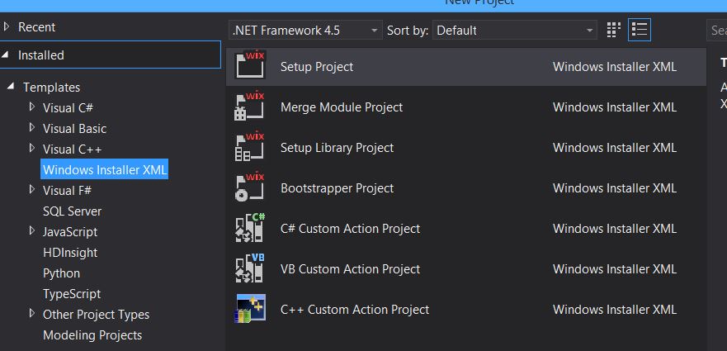The image size is (727, 351).
Task: Expand the Recent section
Action: coord(7,27)
